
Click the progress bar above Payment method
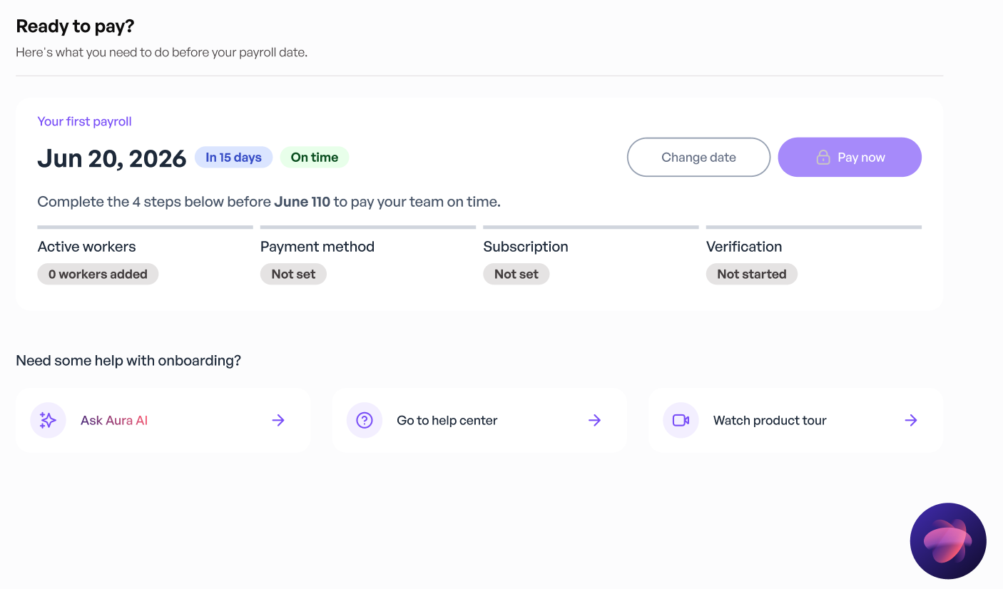pos(368,227)
